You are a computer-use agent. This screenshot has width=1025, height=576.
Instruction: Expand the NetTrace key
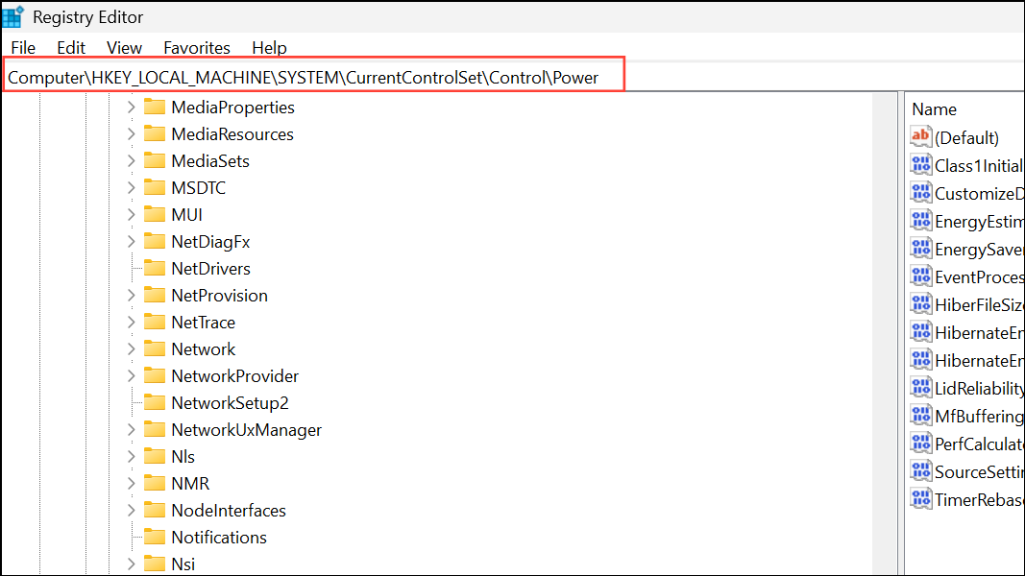click(132, 322)
